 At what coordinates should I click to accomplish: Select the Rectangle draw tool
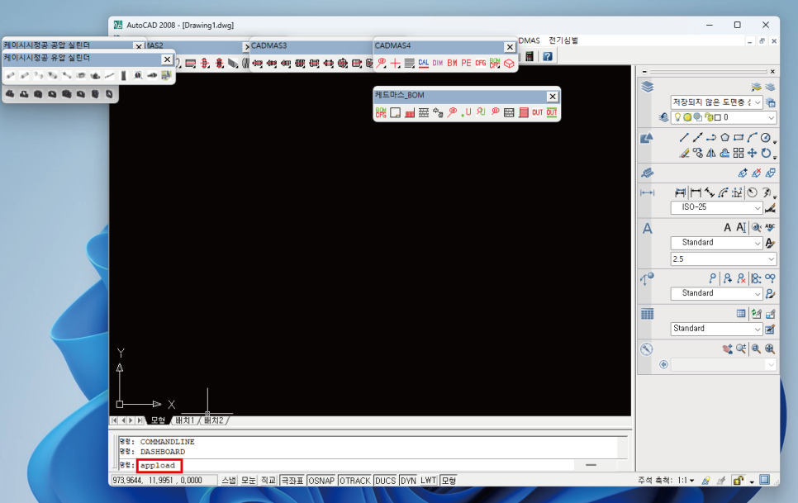pyautogui.click(x=739, y=137)
